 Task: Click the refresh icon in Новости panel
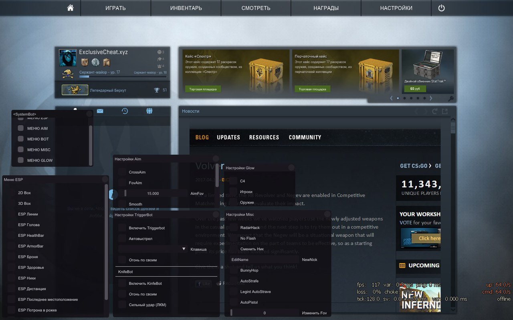point(435,112)
